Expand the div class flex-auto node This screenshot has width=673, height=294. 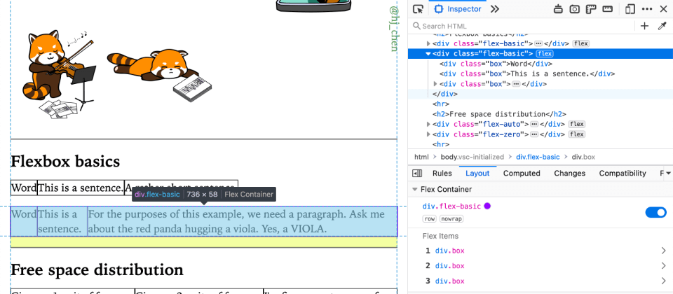click(428, 125)
